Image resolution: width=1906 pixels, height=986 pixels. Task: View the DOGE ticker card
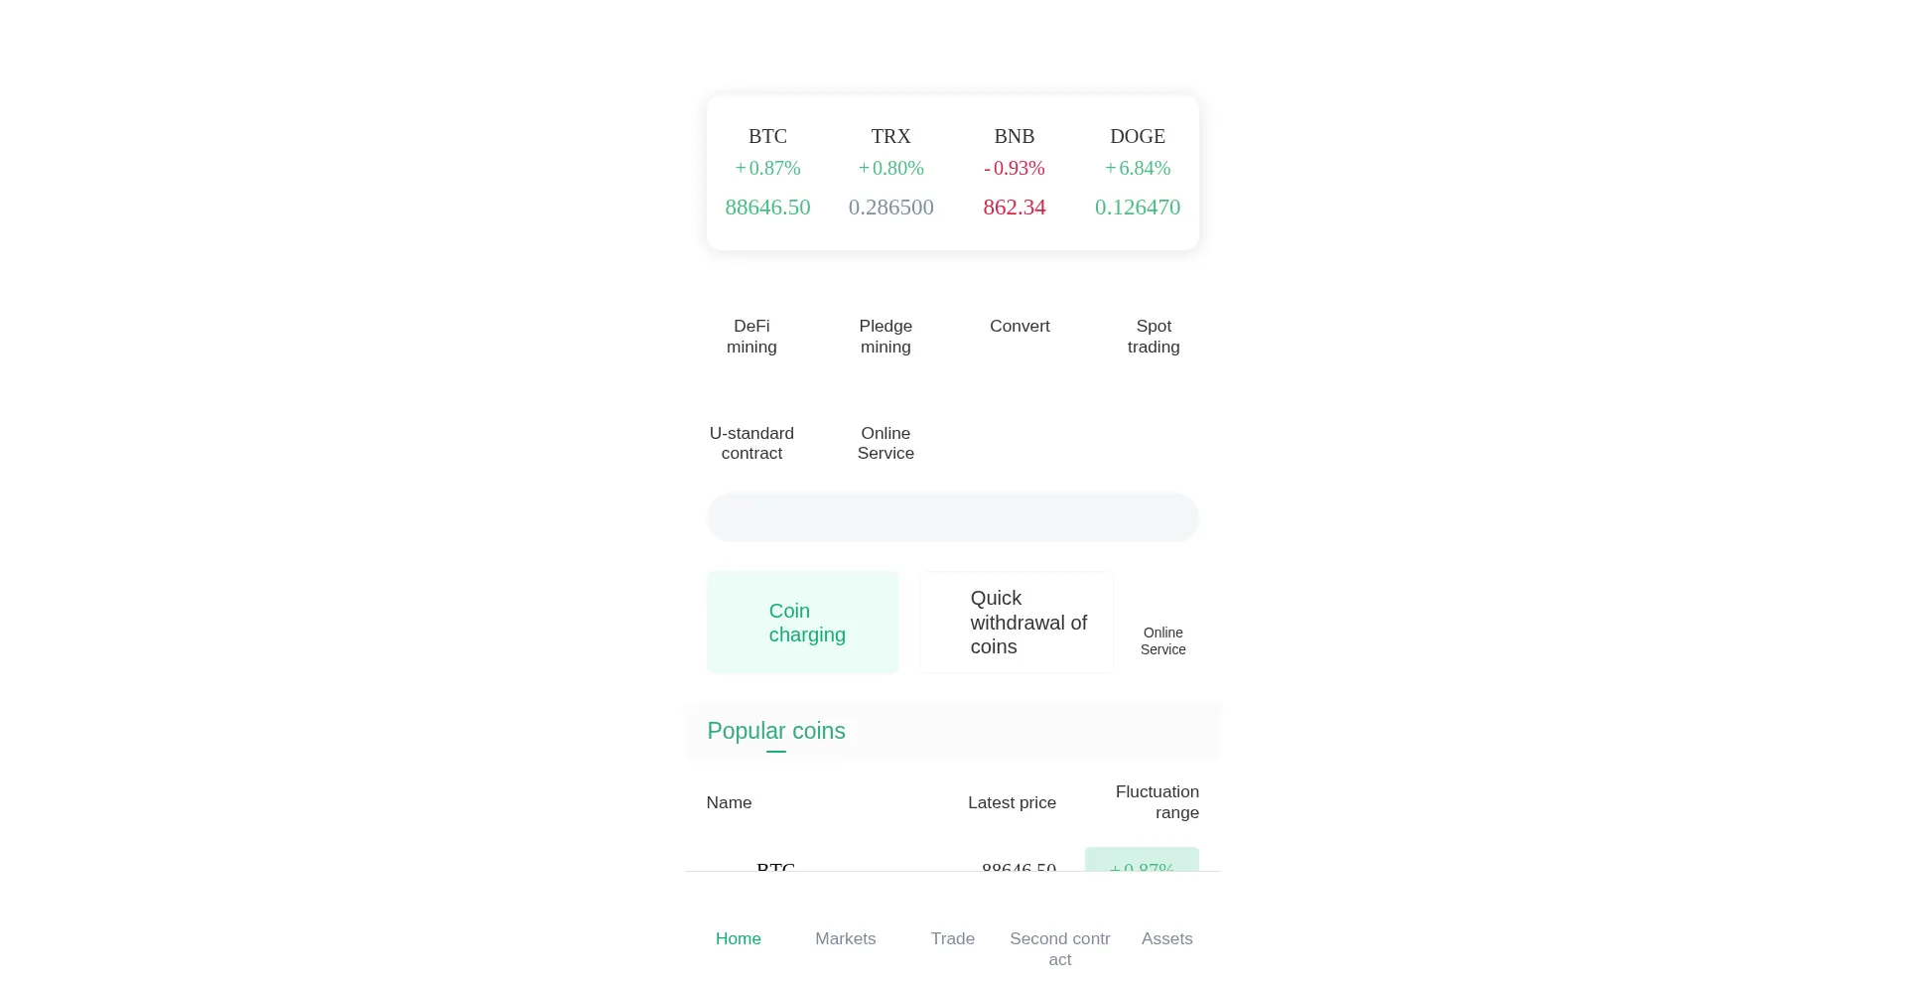[1137, 171]
